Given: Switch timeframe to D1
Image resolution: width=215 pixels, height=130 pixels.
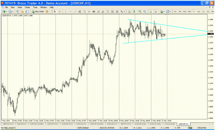Looking at the screenshot, I should (x=203, y=12).
